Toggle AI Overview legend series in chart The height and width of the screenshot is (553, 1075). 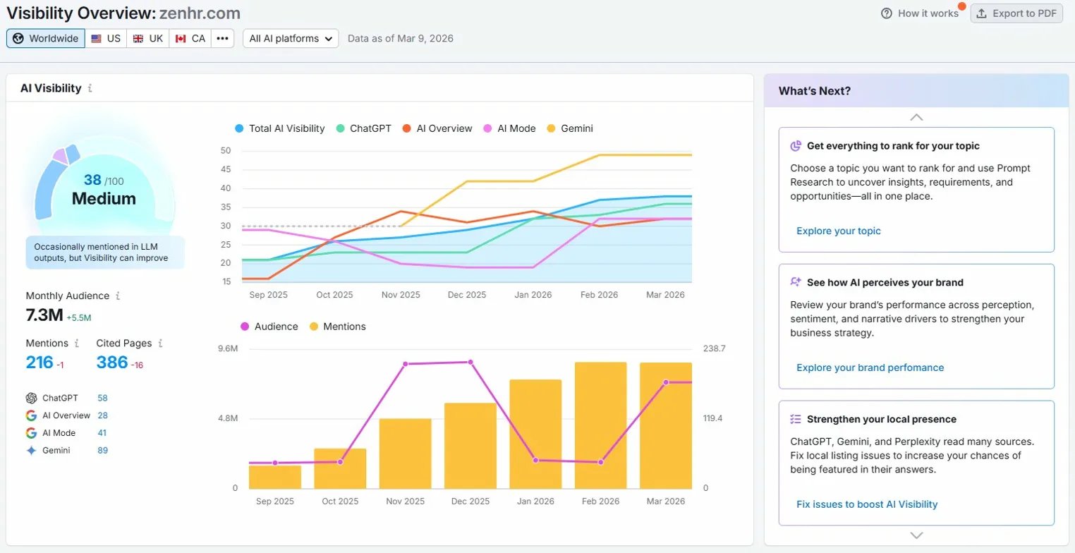coord(437,128)
